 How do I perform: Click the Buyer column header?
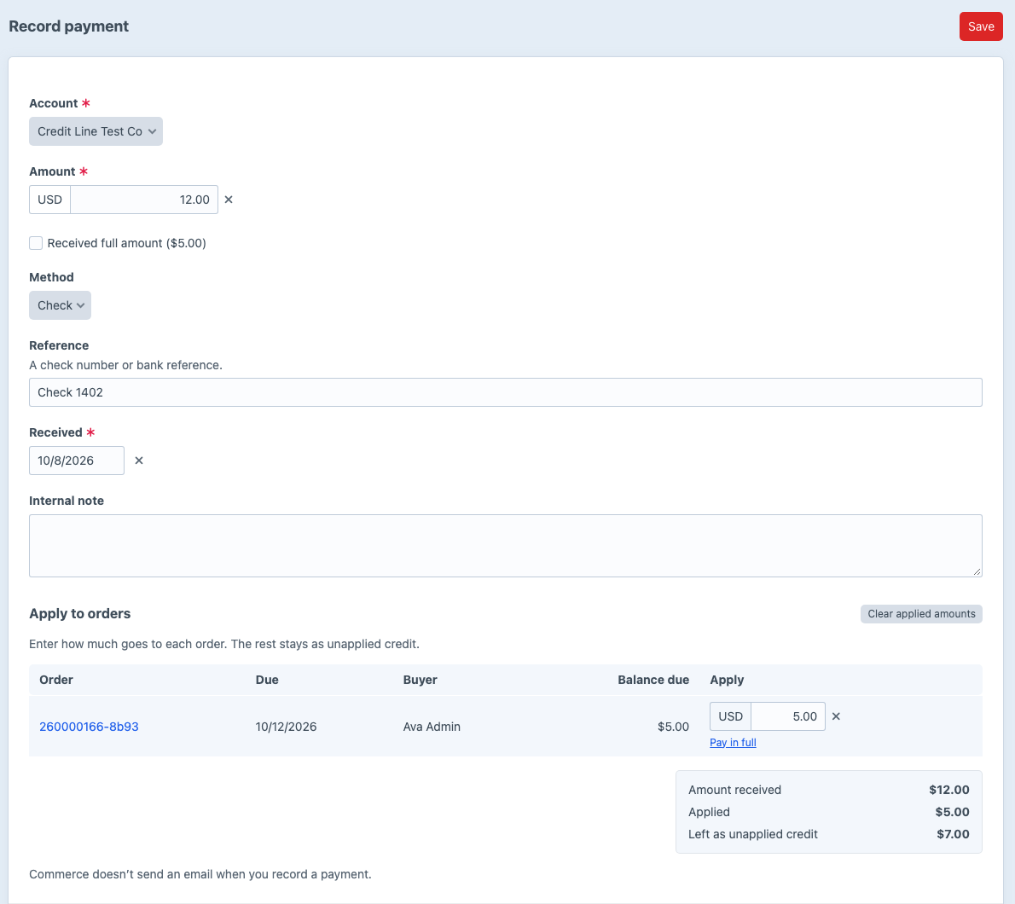(420, 680)
